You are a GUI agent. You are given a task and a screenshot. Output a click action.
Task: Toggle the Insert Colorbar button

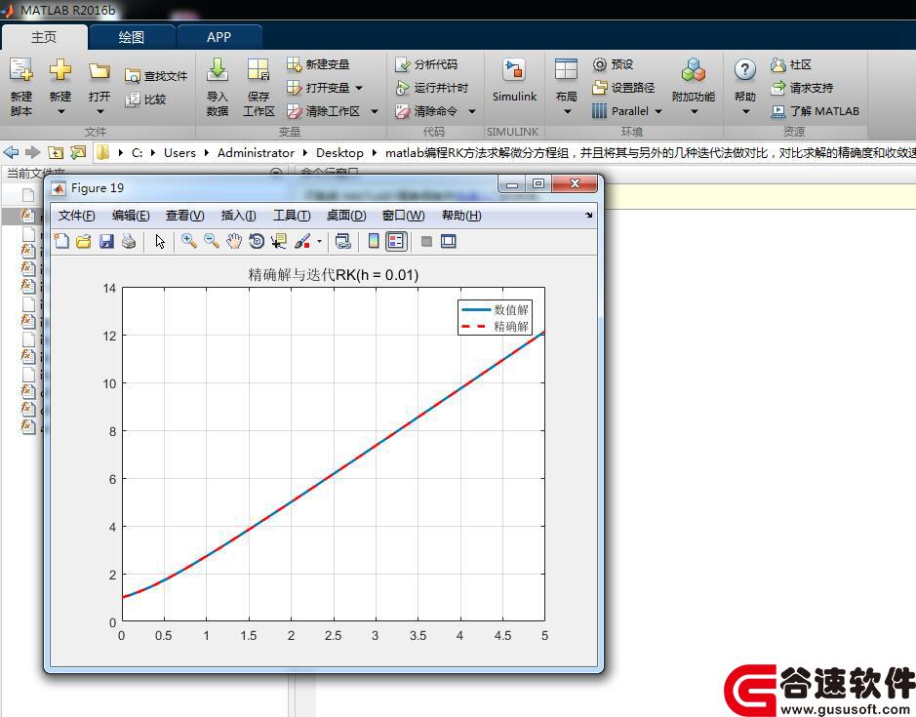(374, 241)
